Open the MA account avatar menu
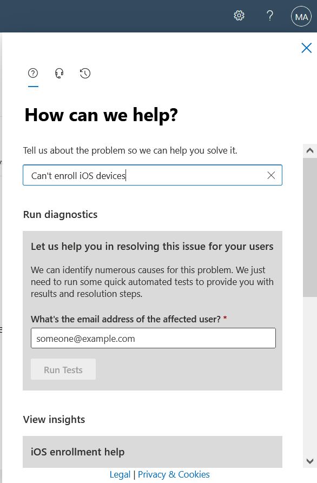 [x=301, y=16]
